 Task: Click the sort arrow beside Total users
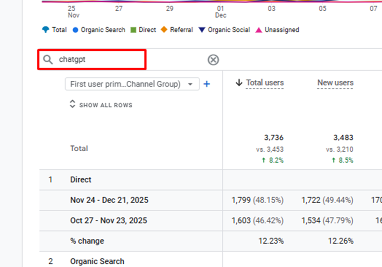click(x=239, y=83)
